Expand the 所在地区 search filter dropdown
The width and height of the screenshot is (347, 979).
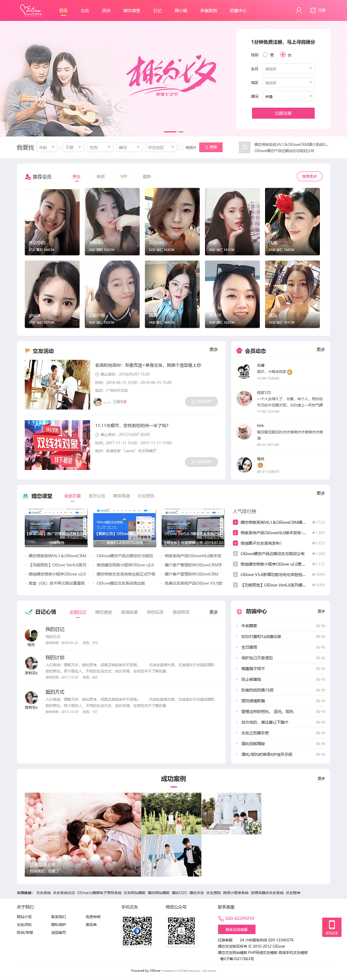[160, 147]
